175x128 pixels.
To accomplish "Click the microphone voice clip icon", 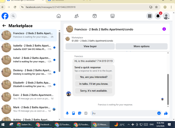I will click(67, 113).
